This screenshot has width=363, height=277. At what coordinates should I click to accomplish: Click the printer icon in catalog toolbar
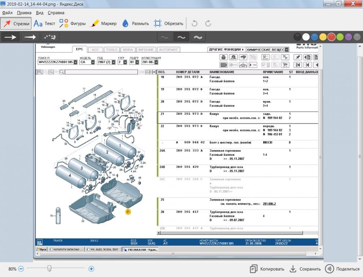(223, 57)
